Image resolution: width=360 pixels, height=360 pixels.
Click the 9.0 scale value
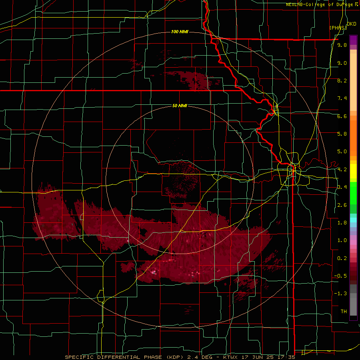coord(342,63)
